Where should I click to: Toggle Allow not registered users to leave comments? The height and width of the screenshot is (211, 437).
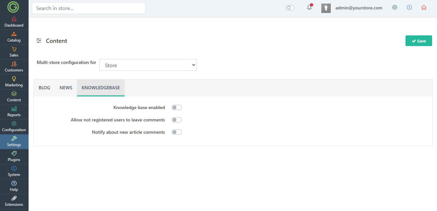pos(177,120)
